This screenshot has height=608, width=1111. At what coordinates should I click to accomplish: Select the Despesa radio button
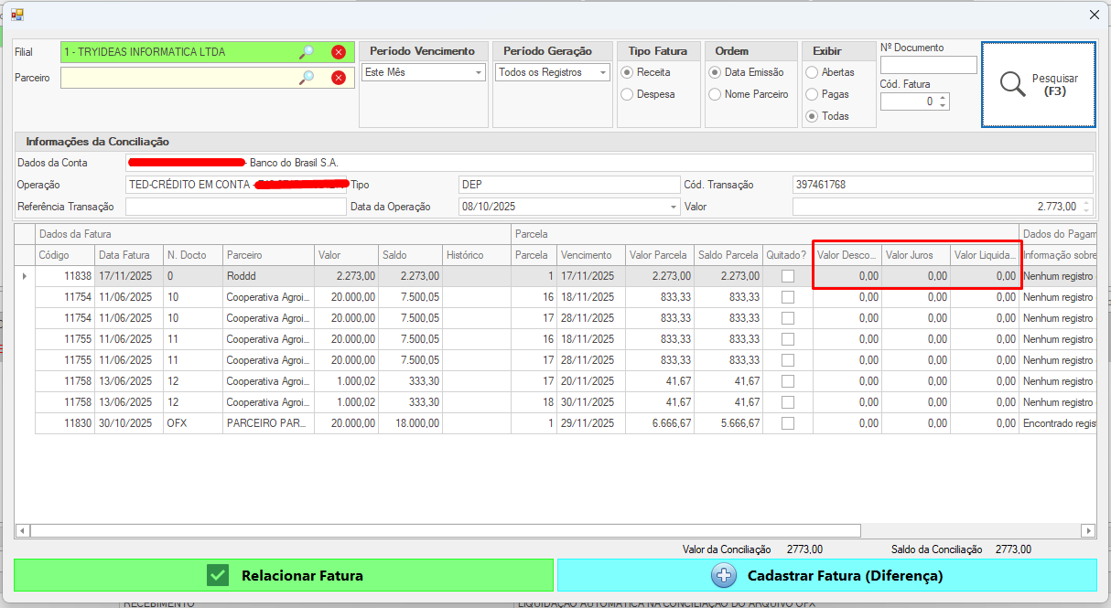(627, 94)
